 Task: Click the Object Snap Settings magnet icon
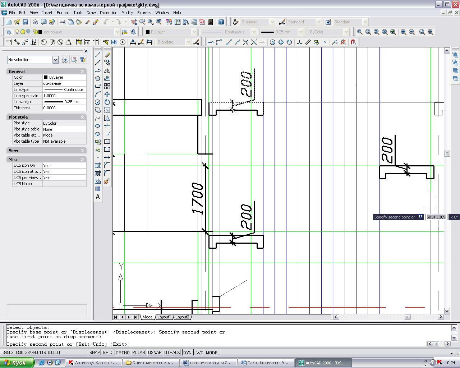click(x=353, y=42)
